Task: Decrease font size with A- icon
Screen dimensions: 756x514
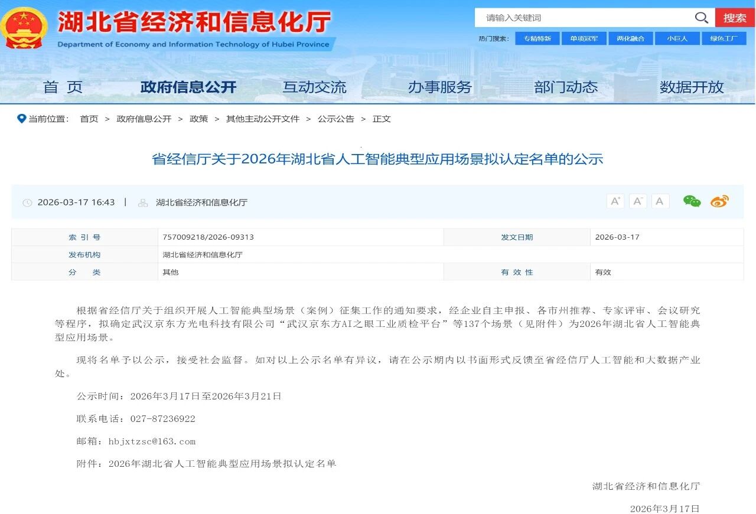Action: coord(638,201)
